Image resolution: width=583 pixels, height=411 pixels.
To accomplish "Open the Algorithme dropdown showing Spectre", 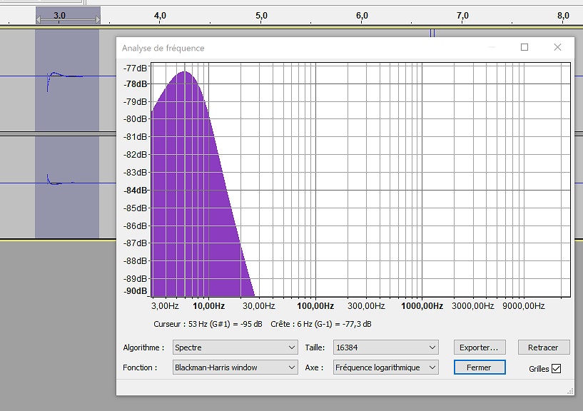I will coord(235,347).
